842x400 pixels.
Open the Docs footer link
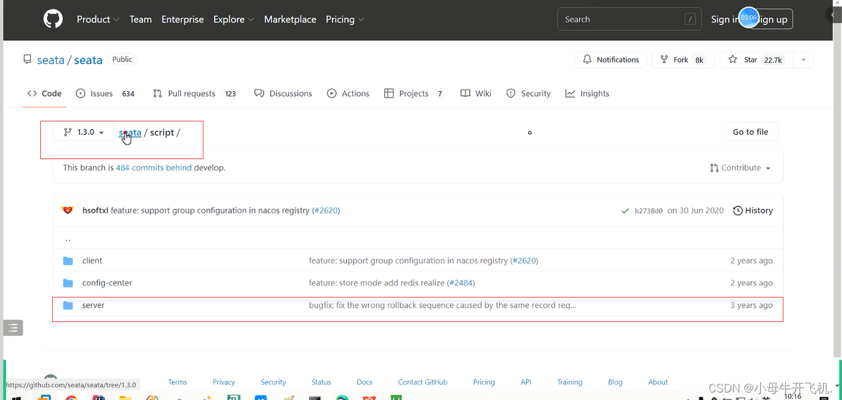point(365,382)
